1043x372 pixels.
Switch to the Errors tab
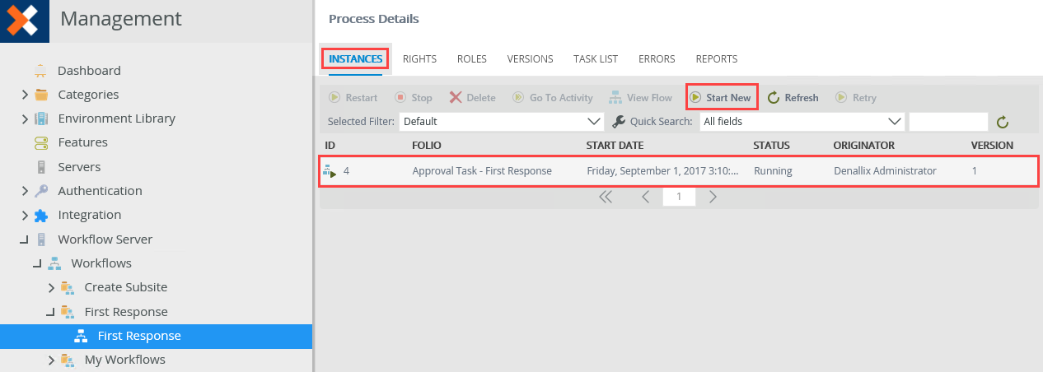click(657, 59)
